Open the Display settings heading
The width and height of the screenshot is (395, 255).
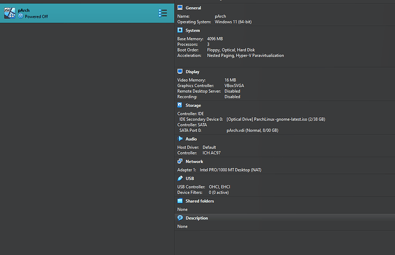click(x=192, y=71)
